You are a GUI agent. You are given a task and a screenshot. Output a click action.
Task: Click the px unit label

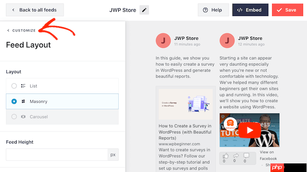(x=113, y=154)
